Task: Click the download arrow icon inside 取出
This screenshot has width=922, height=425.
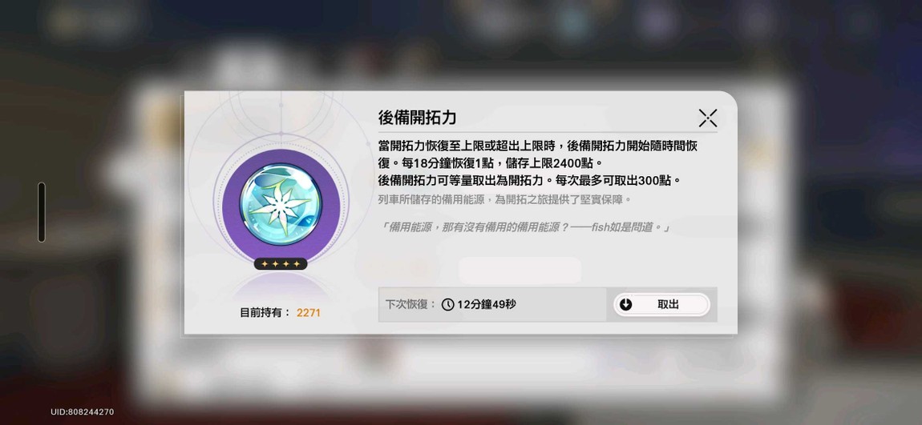Action: [x=625, y=305]
